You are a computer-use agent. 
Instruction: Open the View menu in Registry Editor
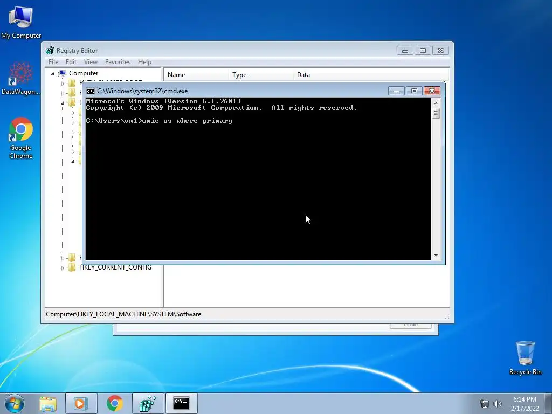tap(91, 62)
